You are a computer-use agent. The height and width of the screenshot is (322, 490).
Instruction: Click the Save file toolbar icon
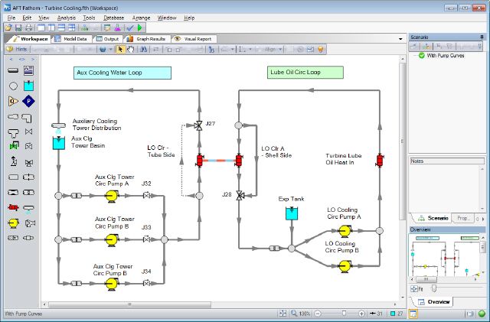pyautogui.click(x=18, y=28)
